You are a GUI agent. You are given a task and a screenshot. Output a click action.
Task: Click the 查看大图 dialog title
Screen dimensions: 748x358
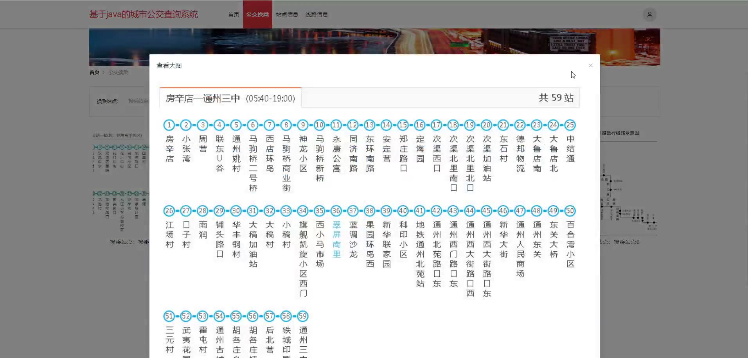pos(169,66)
